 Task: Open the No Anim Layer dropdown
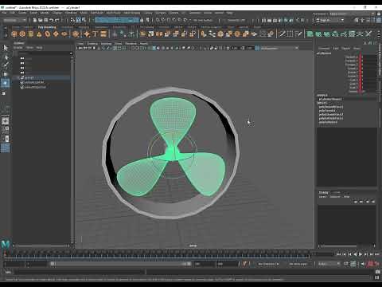tap(298, 264)
